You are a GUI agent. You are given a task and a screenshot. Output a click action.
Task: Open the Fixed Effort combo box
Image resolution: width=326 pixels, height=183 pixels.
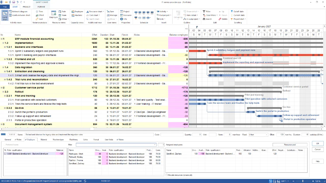[258, 135]
